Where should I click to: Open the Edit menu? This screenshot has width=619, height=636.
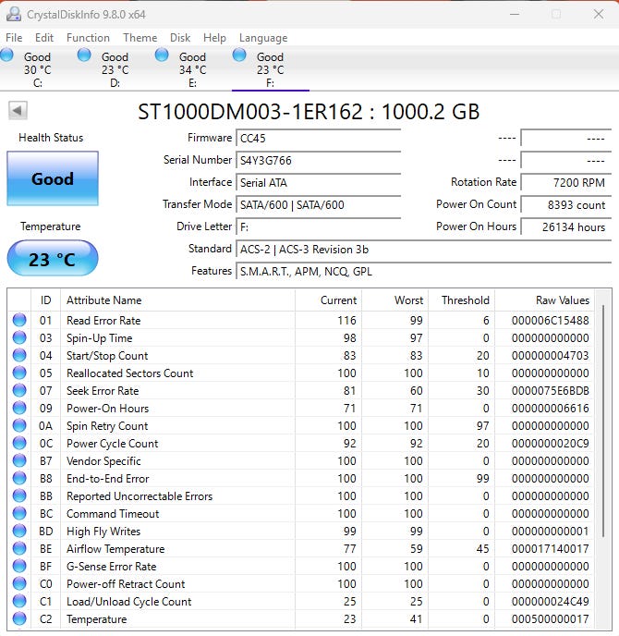click(44, 38)
